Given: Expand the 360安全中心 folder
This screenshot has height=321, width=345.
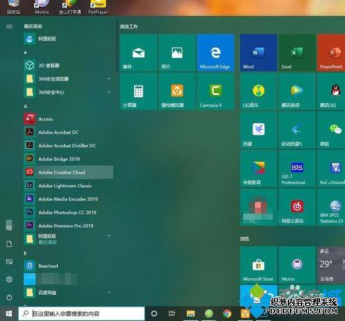Looking at the screenshot, I should click(x=68, y=92).
